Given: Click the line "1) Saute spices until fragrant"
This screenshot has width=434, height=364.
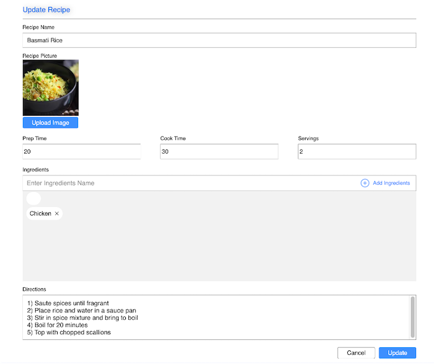Looking at the screenshot, I should click(x=68, y=303).
